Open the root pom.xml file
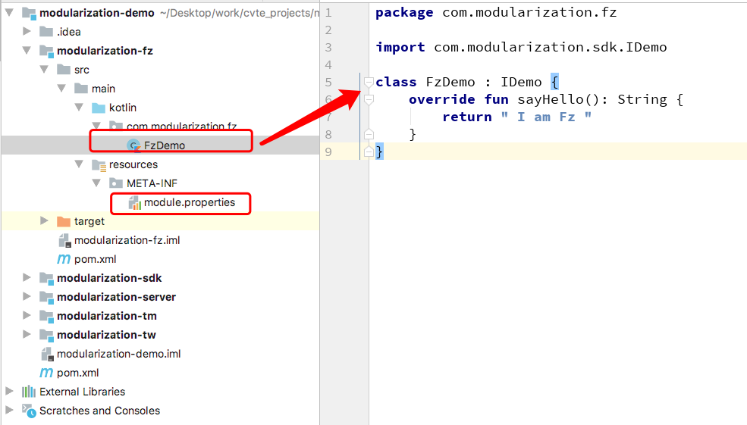 tap(77, 373)
